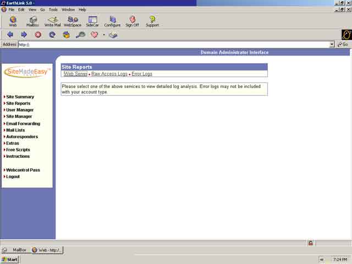Open the Favorites heart dropdown arrow

point(103,35)
